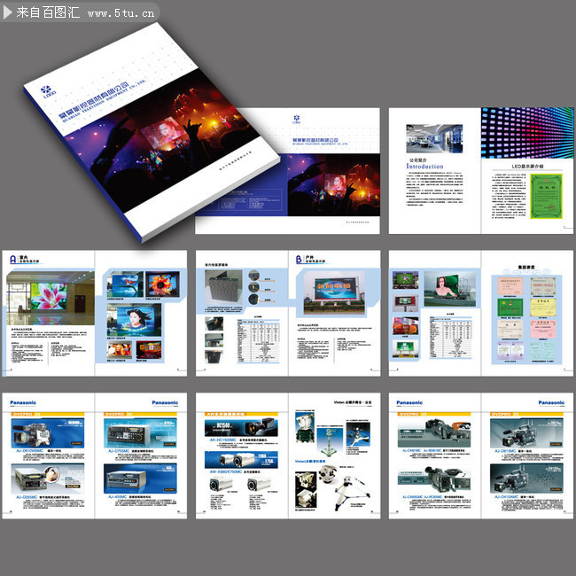Select the AJ-D610WBMC camcorder banner image
The height and width of the screenshot is (576, 576).
[48, 432]
